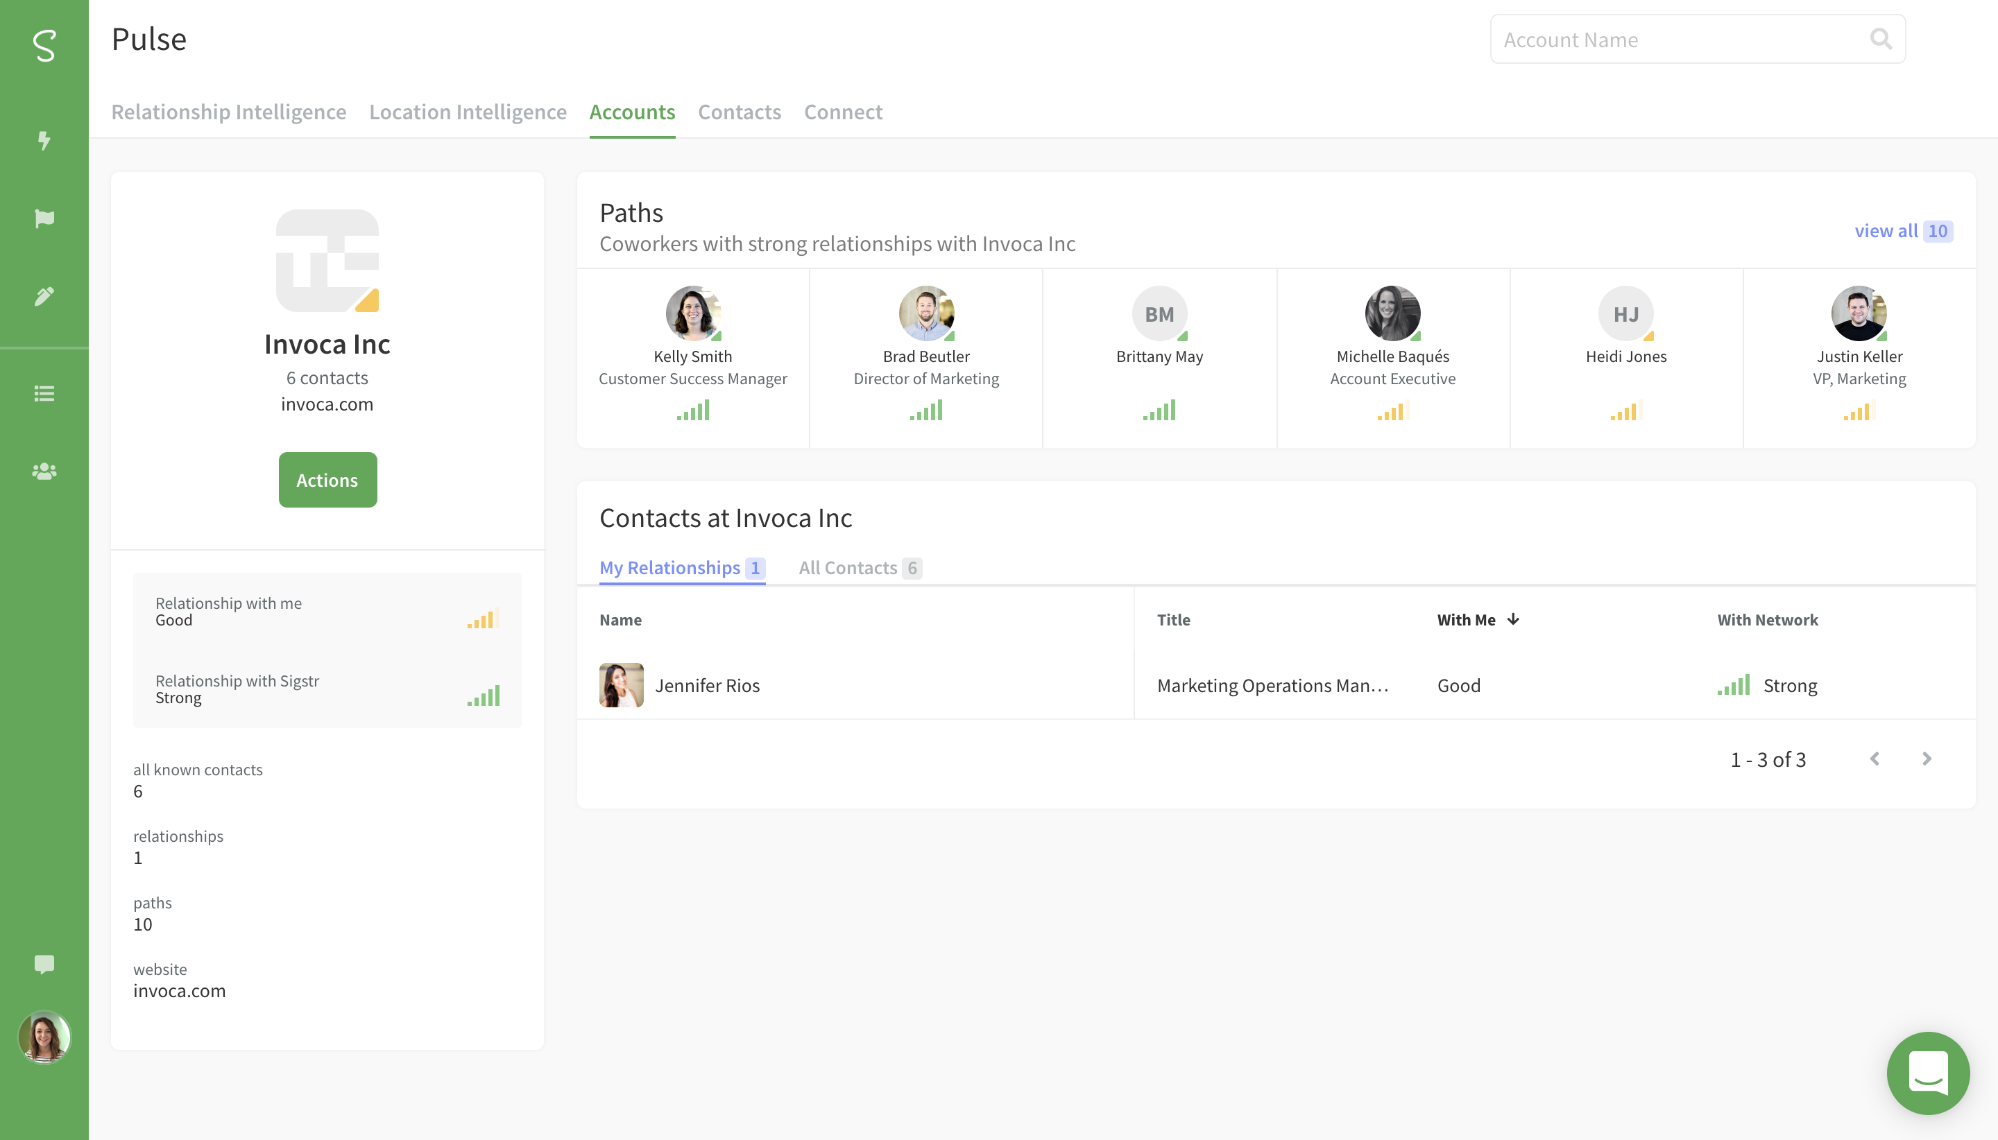Viewport: 1998px width, 1140px height.
Task: Open the chat widget launcher
Action: coord(1927,1073)
